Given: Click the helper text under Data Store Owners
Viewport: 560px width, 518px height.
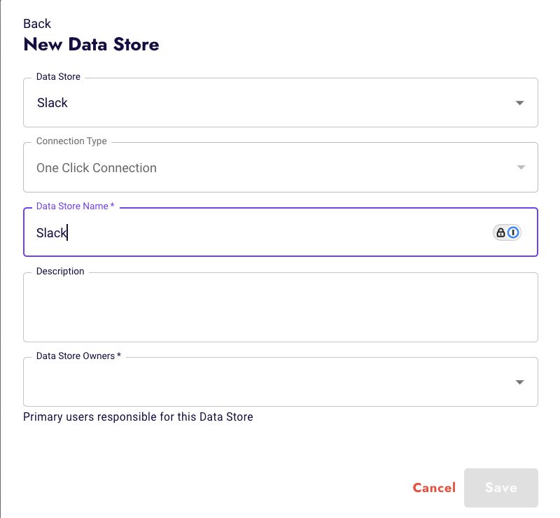Looking at the screenshot, I should click(139, 416).
